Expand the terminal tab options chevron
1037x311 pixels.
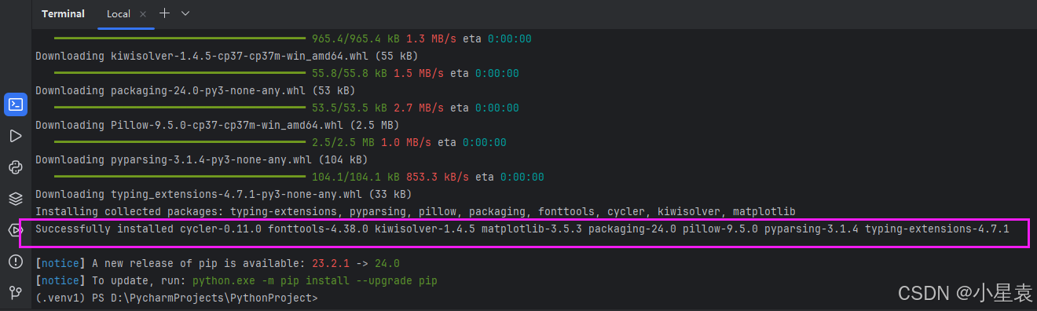coord(185,13)
